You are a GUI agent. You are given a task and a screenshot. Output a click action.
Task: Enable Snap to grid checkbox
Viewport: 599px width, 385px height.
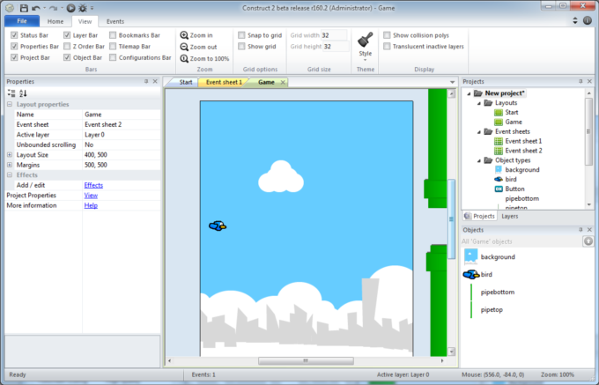tap(241, 35)
